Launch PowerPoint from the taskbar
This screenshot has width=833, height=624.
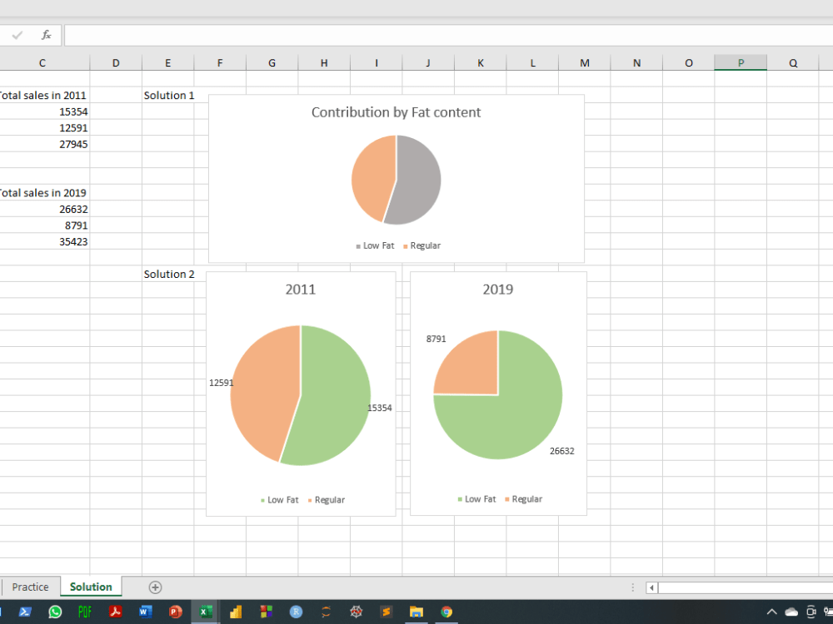click(175, 612)
